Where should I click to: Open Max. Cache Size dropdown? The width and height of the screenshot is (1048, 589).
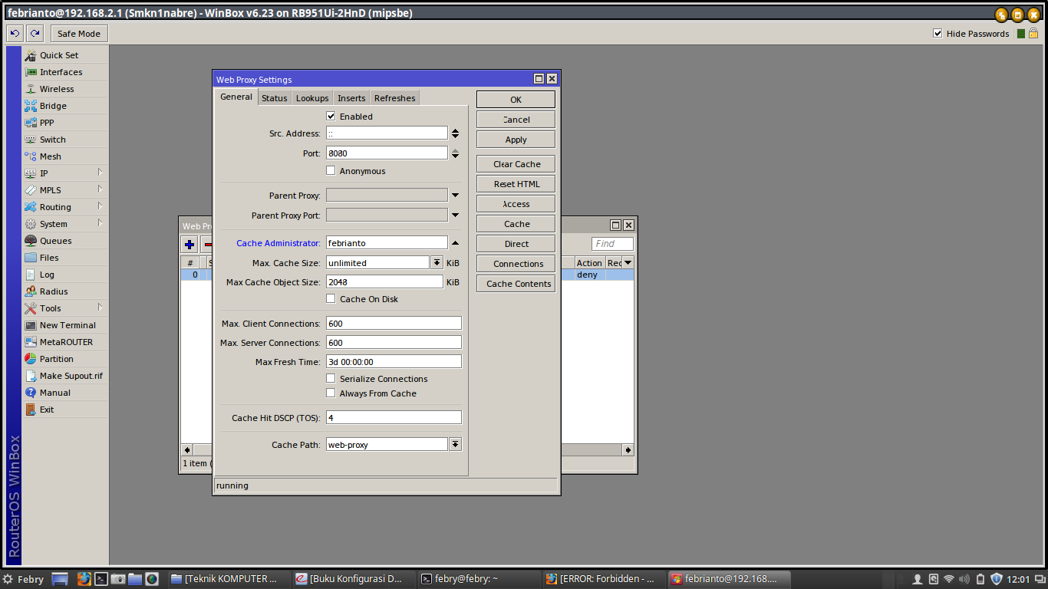pyautogui.click(x=437, y=262)
